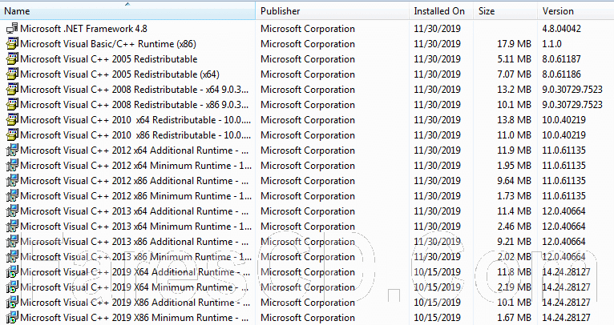The image size is (614, 325).
Task: Click Visual C++ 2012 x86 Additional Runtime icon
Action: (12, 181)
